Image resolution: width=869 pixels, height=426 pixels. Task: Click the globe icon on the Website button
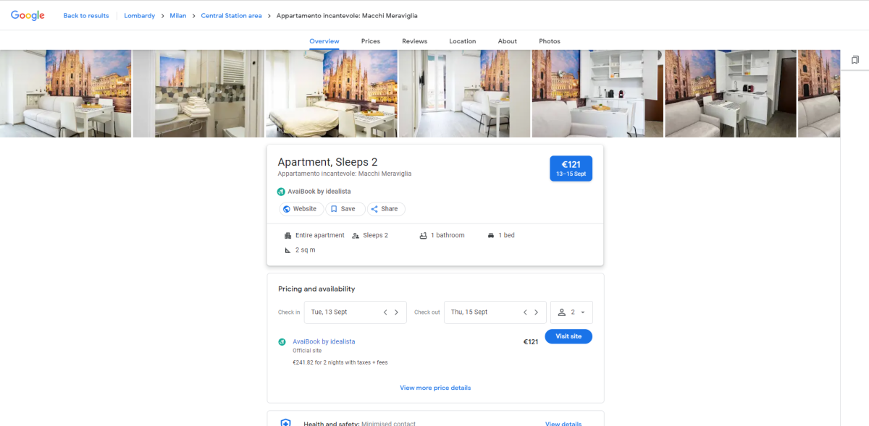pyautogui.click(x=288, y=208)
